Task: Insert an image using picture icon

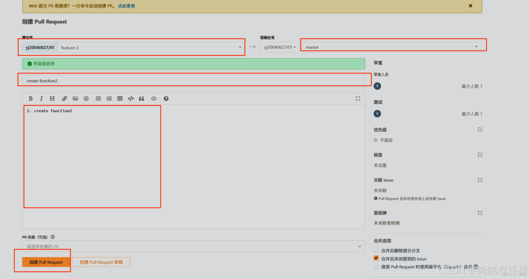Action: (x=75, y=99)
